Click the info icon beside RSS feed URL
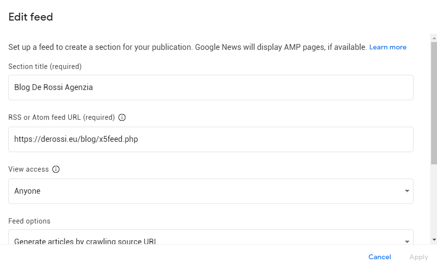Image resolution: width=437 pixels, height=270 pixels. tap(122, 117)
